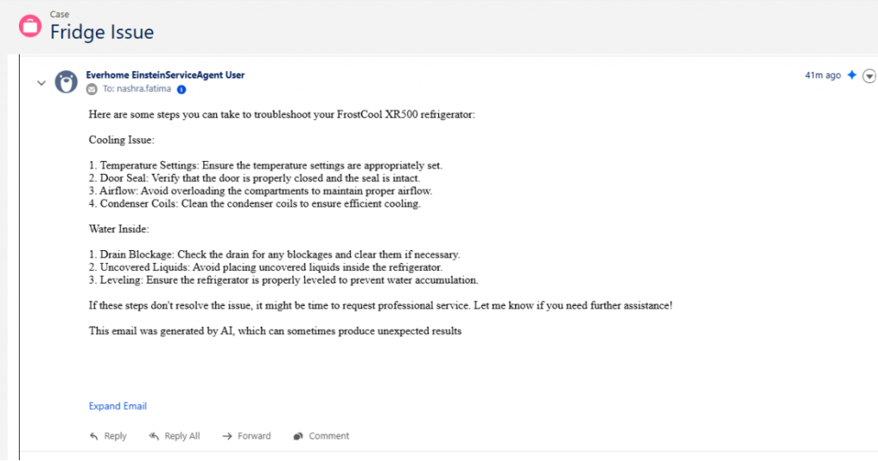Click the blue Einstein sparkle icon
Screen dimensions: 878x461
851,75
